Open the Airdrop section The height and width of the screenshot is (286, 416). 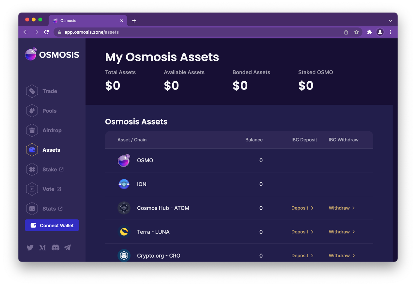point(52,130)
